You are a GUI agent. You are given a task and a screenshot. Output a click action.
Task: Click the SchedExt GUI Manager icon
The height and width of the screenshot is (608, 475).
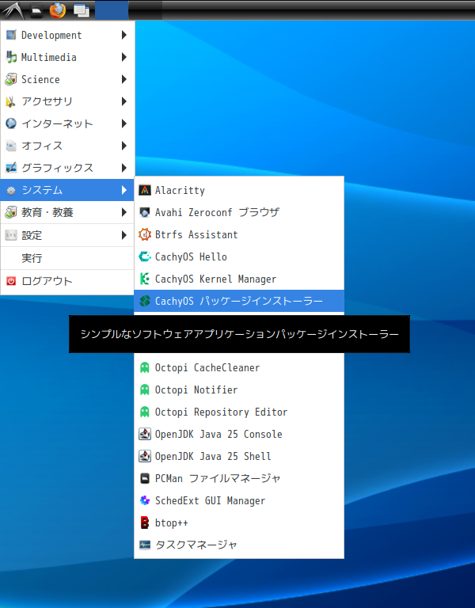tap(145, 500)
